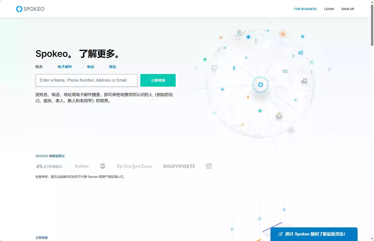Switch to the 地址 search tab
The height and width of the screenshot is (241, 374).
click(113, 67)
